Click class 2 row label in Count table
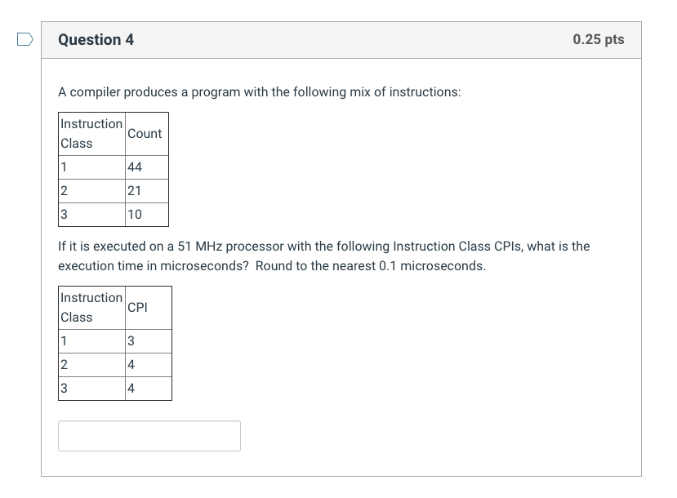The image size is (677, 498). pos(92,191)
